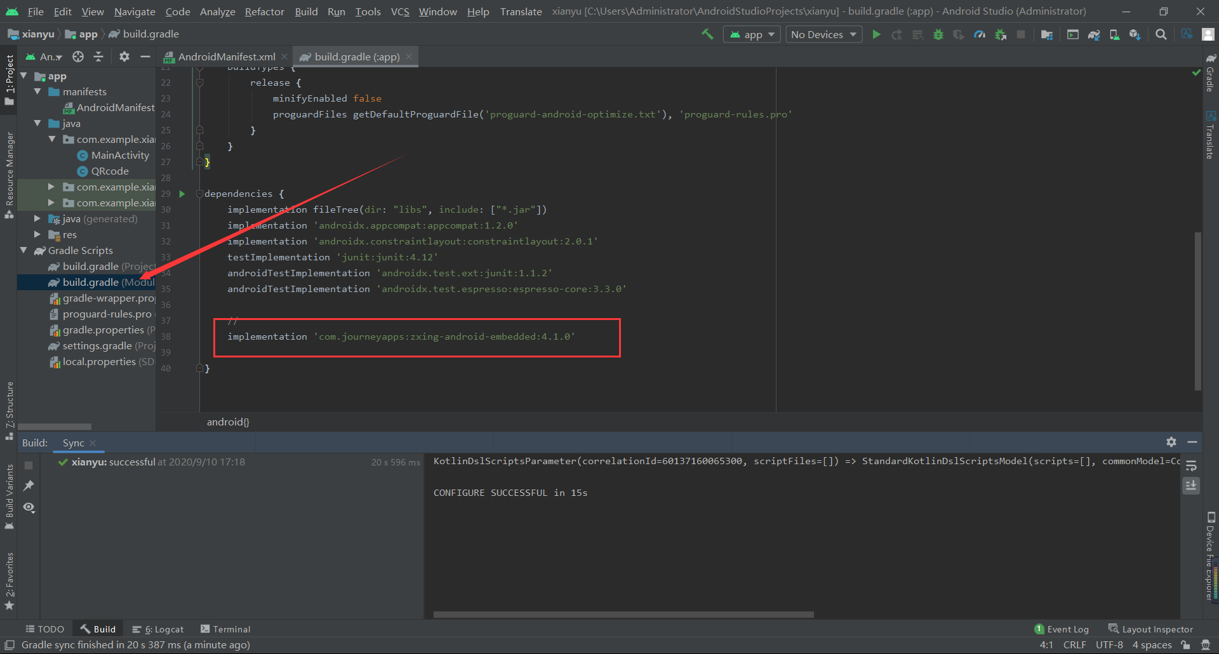Collapse the manifests folder
Image resolution: width=1219 pixels, height=654 pixels.
37,92
